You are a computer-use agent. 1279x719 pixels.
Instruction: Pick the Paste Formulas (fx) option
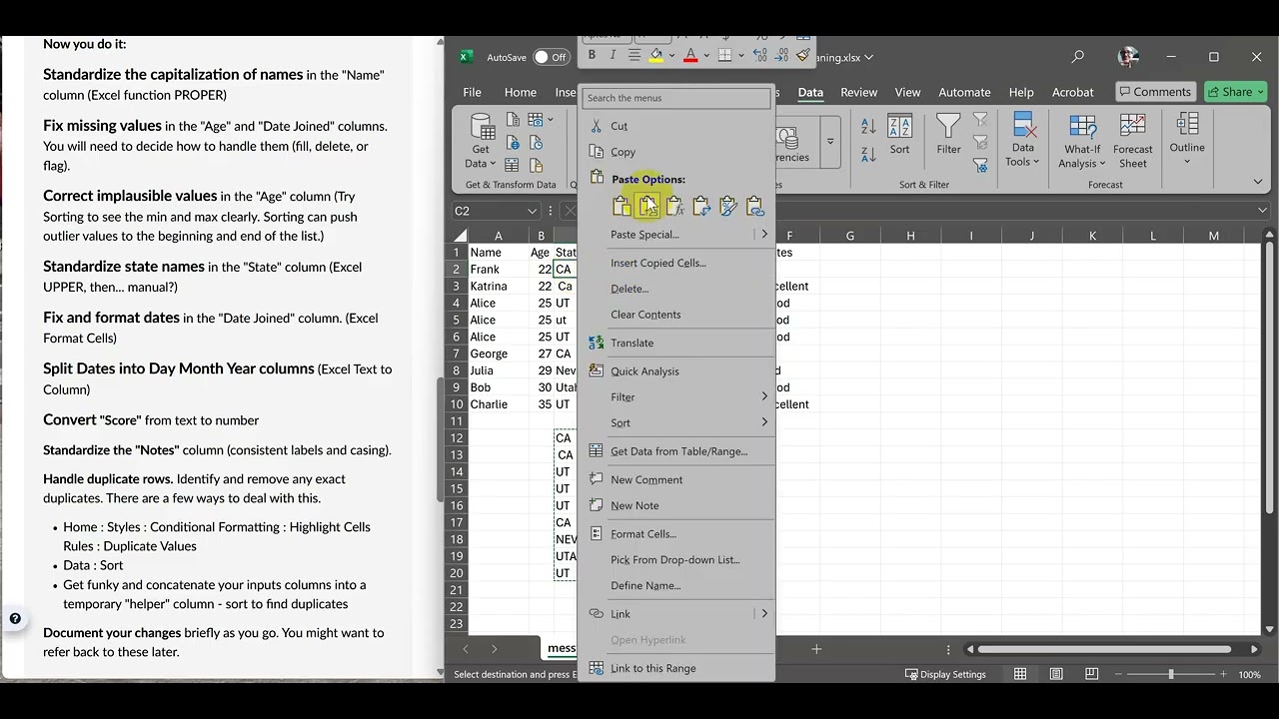coord(674,206)
